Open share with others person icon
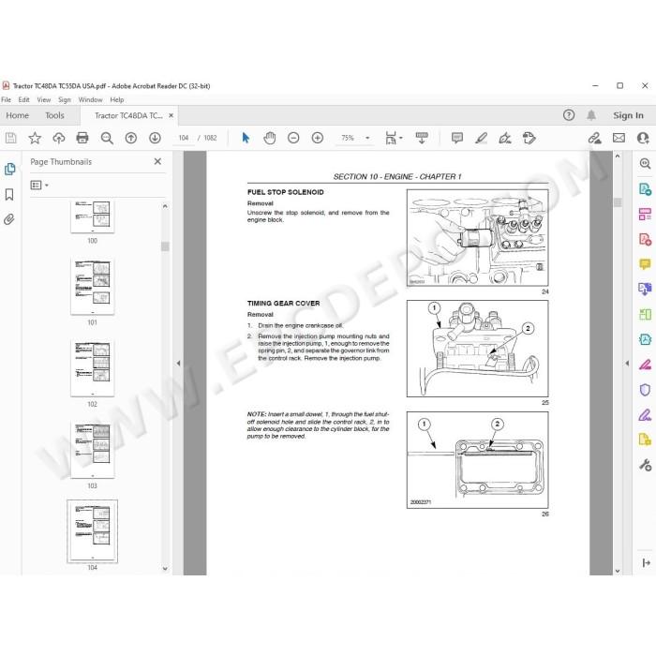656x656 pixels. [x=643, y=138]
